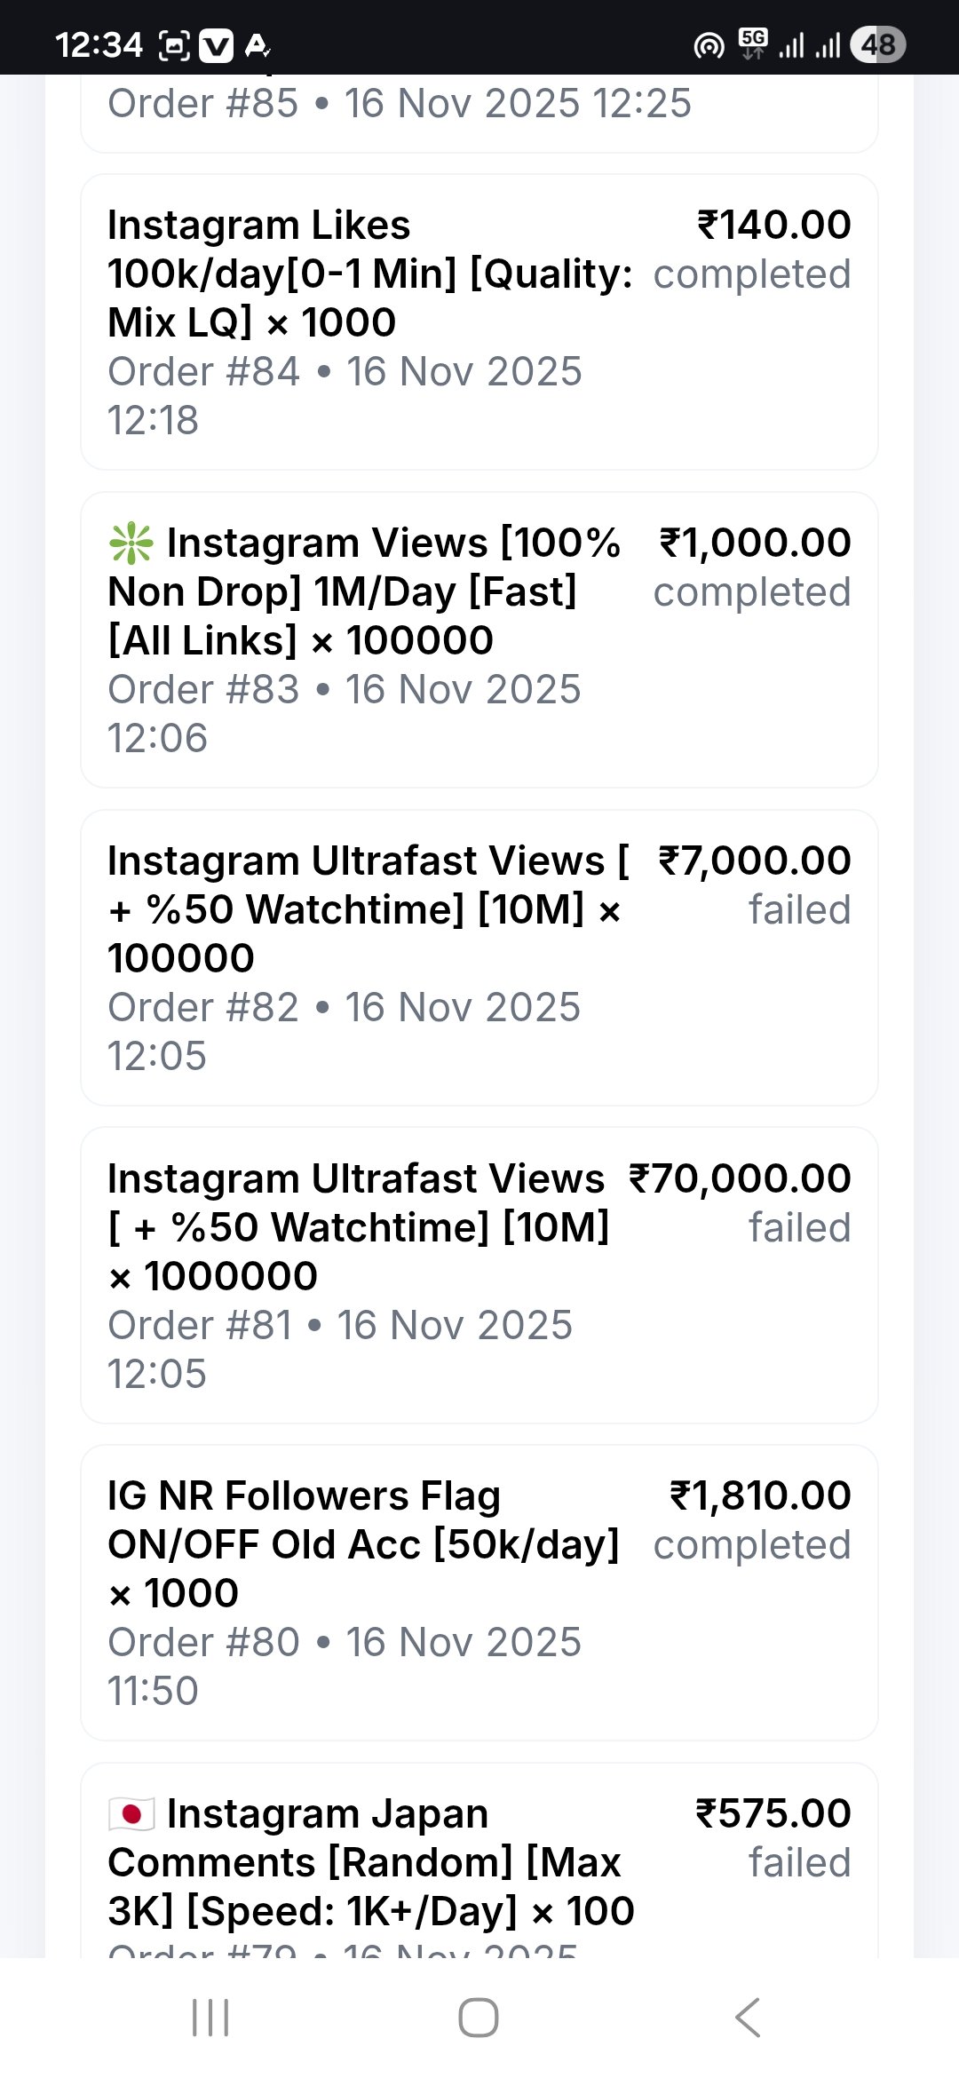Tap the failed status on Order #82

pyautogui.click(x=799, y=910)
